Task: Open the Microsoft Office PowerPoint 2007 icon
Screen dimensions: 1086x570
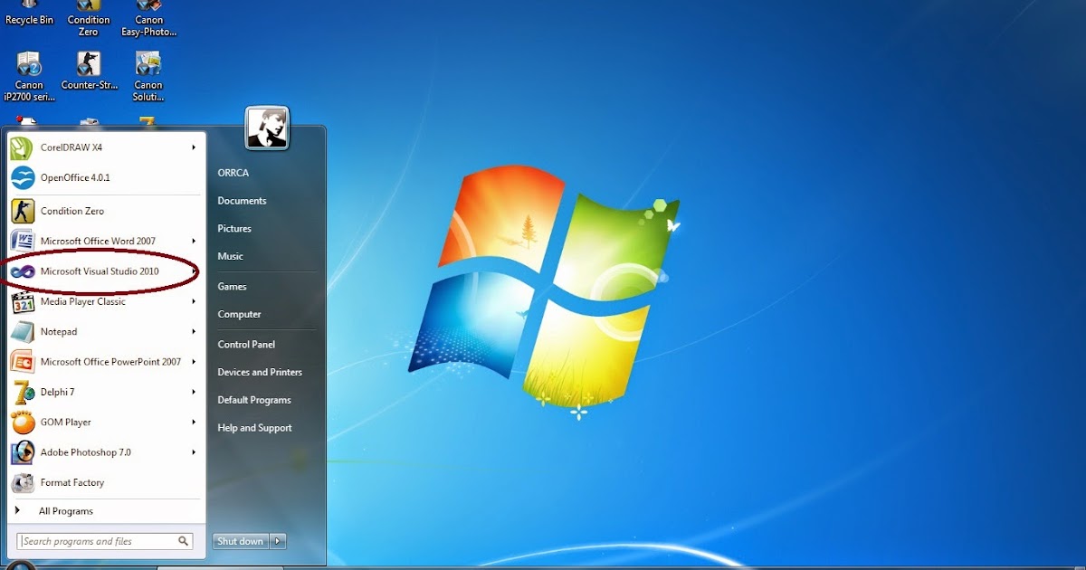Action: point(23,361)
